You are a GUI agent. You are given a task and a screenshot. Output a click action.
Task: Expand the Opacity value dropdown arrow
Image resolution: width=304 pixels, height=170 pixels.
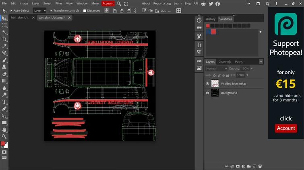pyautogui.click(x=251, y=69)
